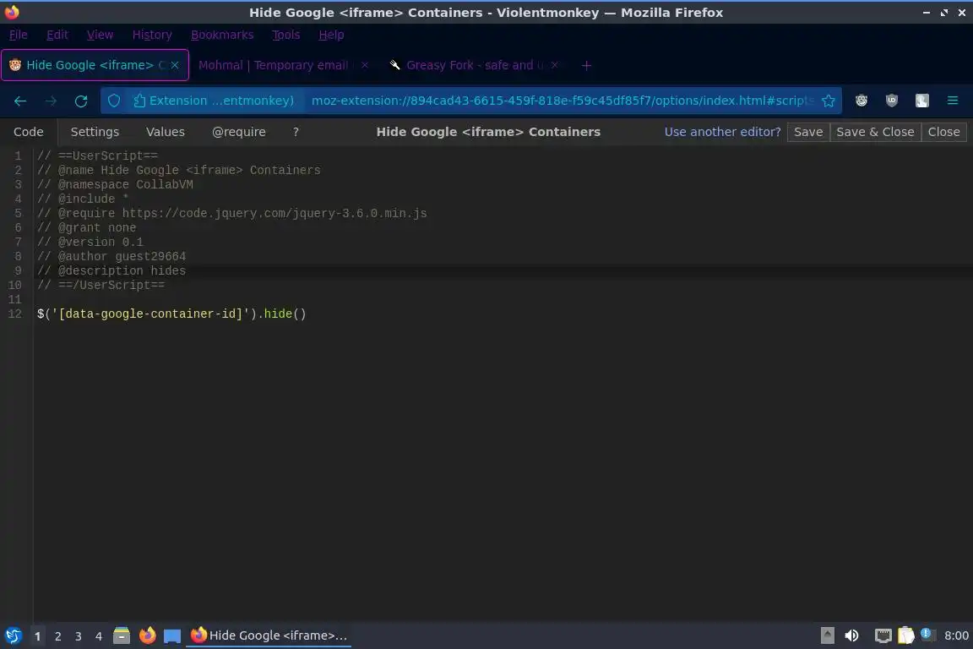Click the clock showing 8:00
This screenshot has width=973, height=649.
[955, 635]
